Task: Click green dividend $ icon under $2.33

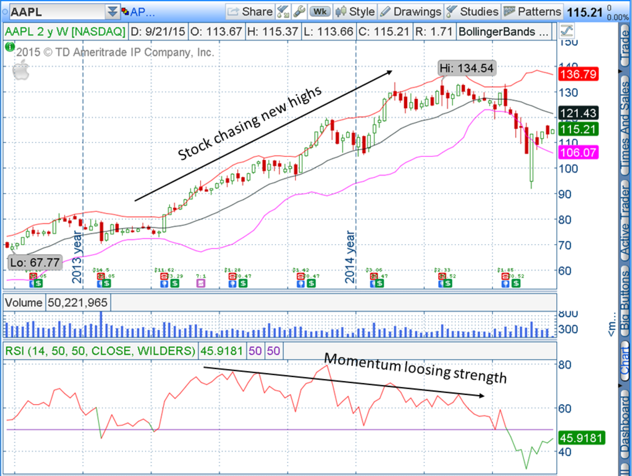Action: 448,283
